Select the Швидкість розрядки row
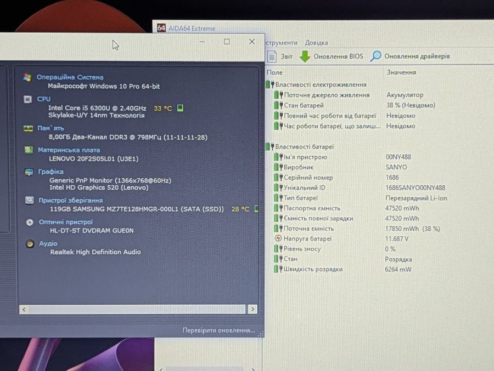Image resolution: width=494 pixels, height=371 pixels. pos(343,270)
